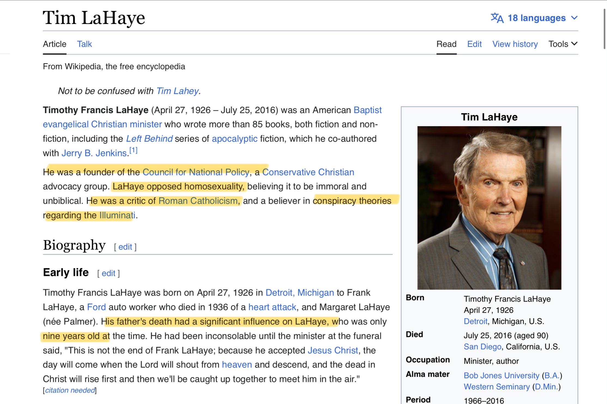Viewport: 607px width, 404px height.
Task: Enlarge the Tim LaHaye infobox photo
Action: pyautogui.click(x=489, y=208)
